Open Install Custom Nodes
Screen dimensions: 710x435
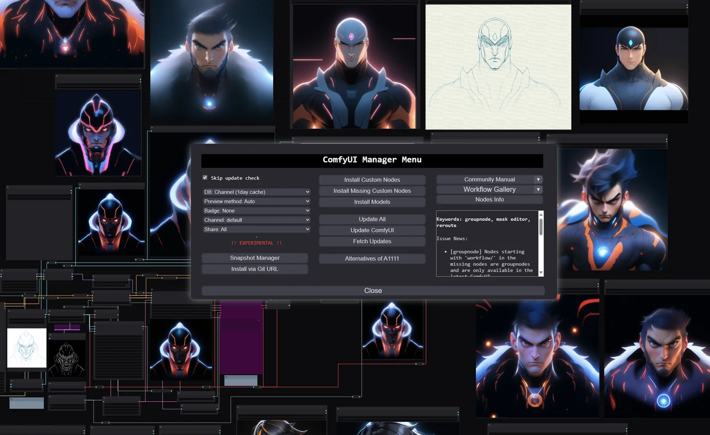tap(372, 180)
